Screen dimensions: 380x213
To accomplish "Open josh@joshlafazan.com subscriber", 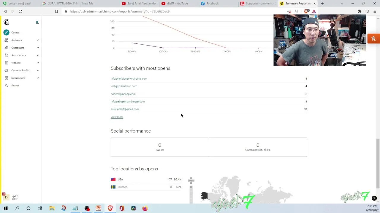I will [x=124, y=86].
